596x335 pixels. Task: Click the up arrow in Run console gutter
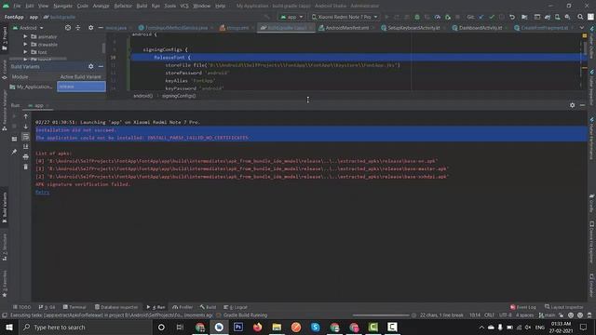pos(25,116)
